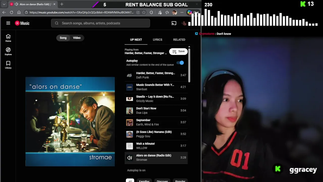Play (It Goes Like) Nanana (Edit)
This screenshot has height=182, width=323.
tap(156, 134)
